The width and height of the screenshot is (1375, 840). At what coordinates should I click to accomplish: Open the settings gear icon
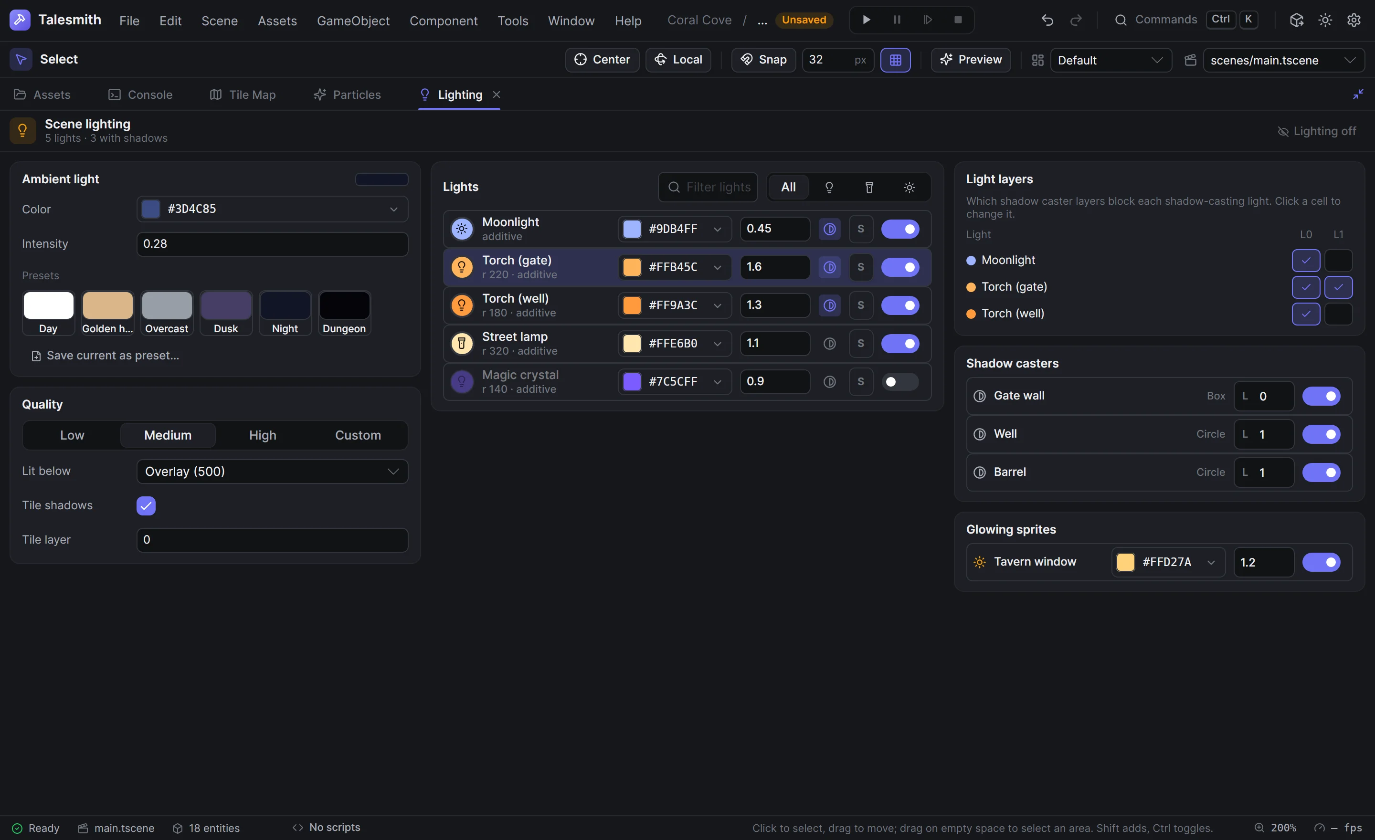1354,20
